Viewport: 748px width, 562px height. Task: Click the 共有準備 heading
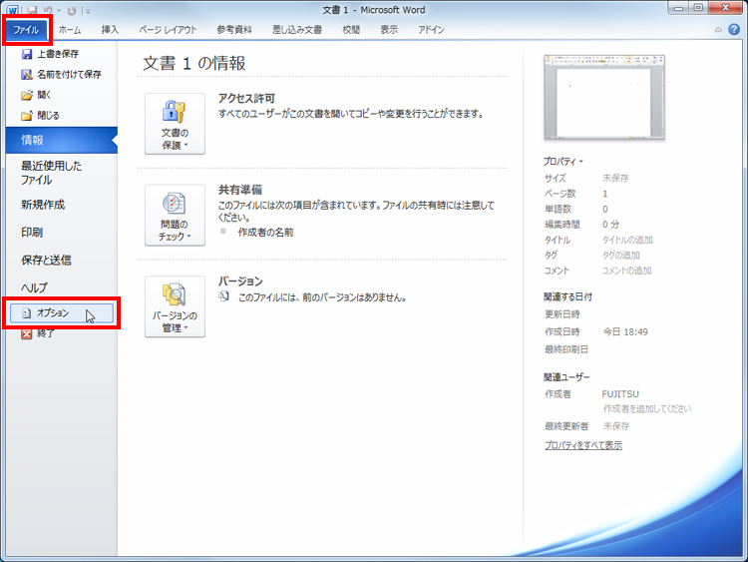coord(240,190)
